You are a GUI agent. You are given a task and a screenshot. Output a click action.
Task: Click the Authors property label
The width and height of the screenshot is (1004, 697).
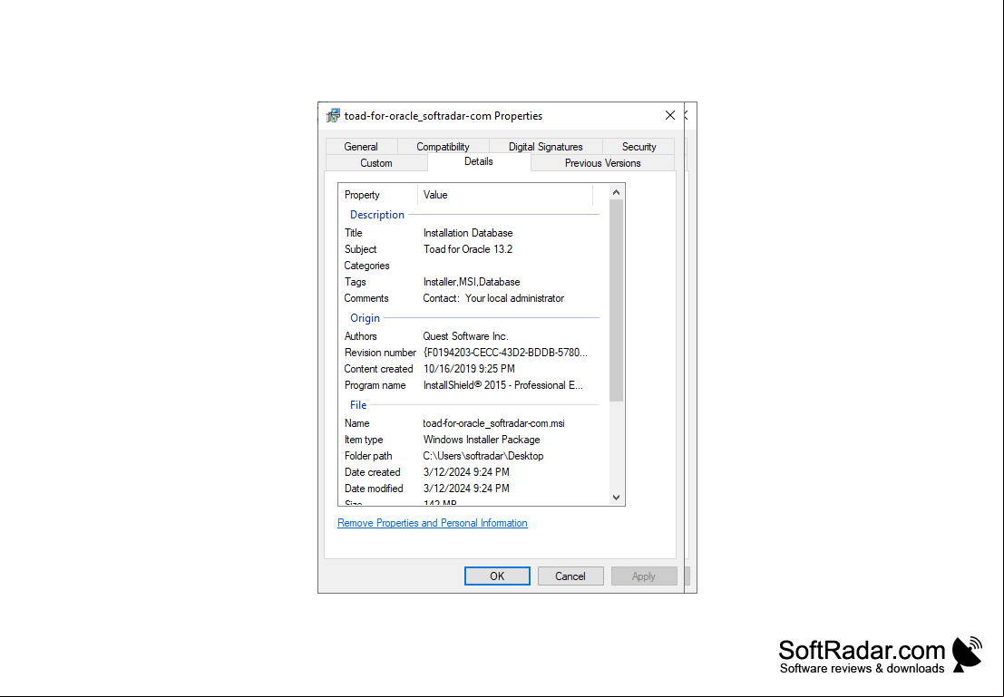tap(360, 336)
